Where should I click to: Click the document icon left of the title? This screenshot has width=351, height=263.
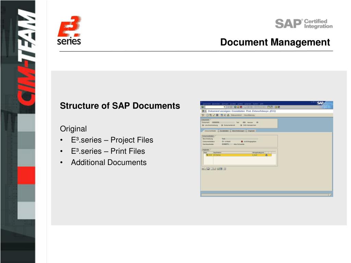click(x=204, y=111)
